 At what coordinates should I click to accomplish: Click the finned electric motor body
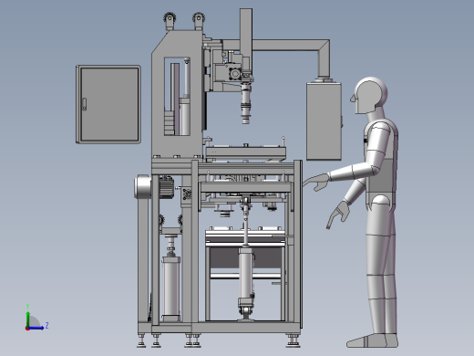tap(166, 187)
